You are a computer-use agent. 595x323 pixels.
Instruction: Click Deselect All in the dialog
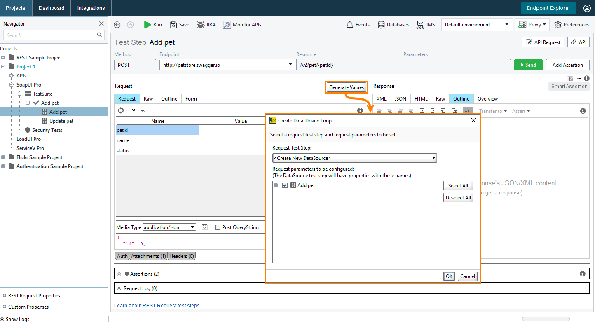(458, 198)
